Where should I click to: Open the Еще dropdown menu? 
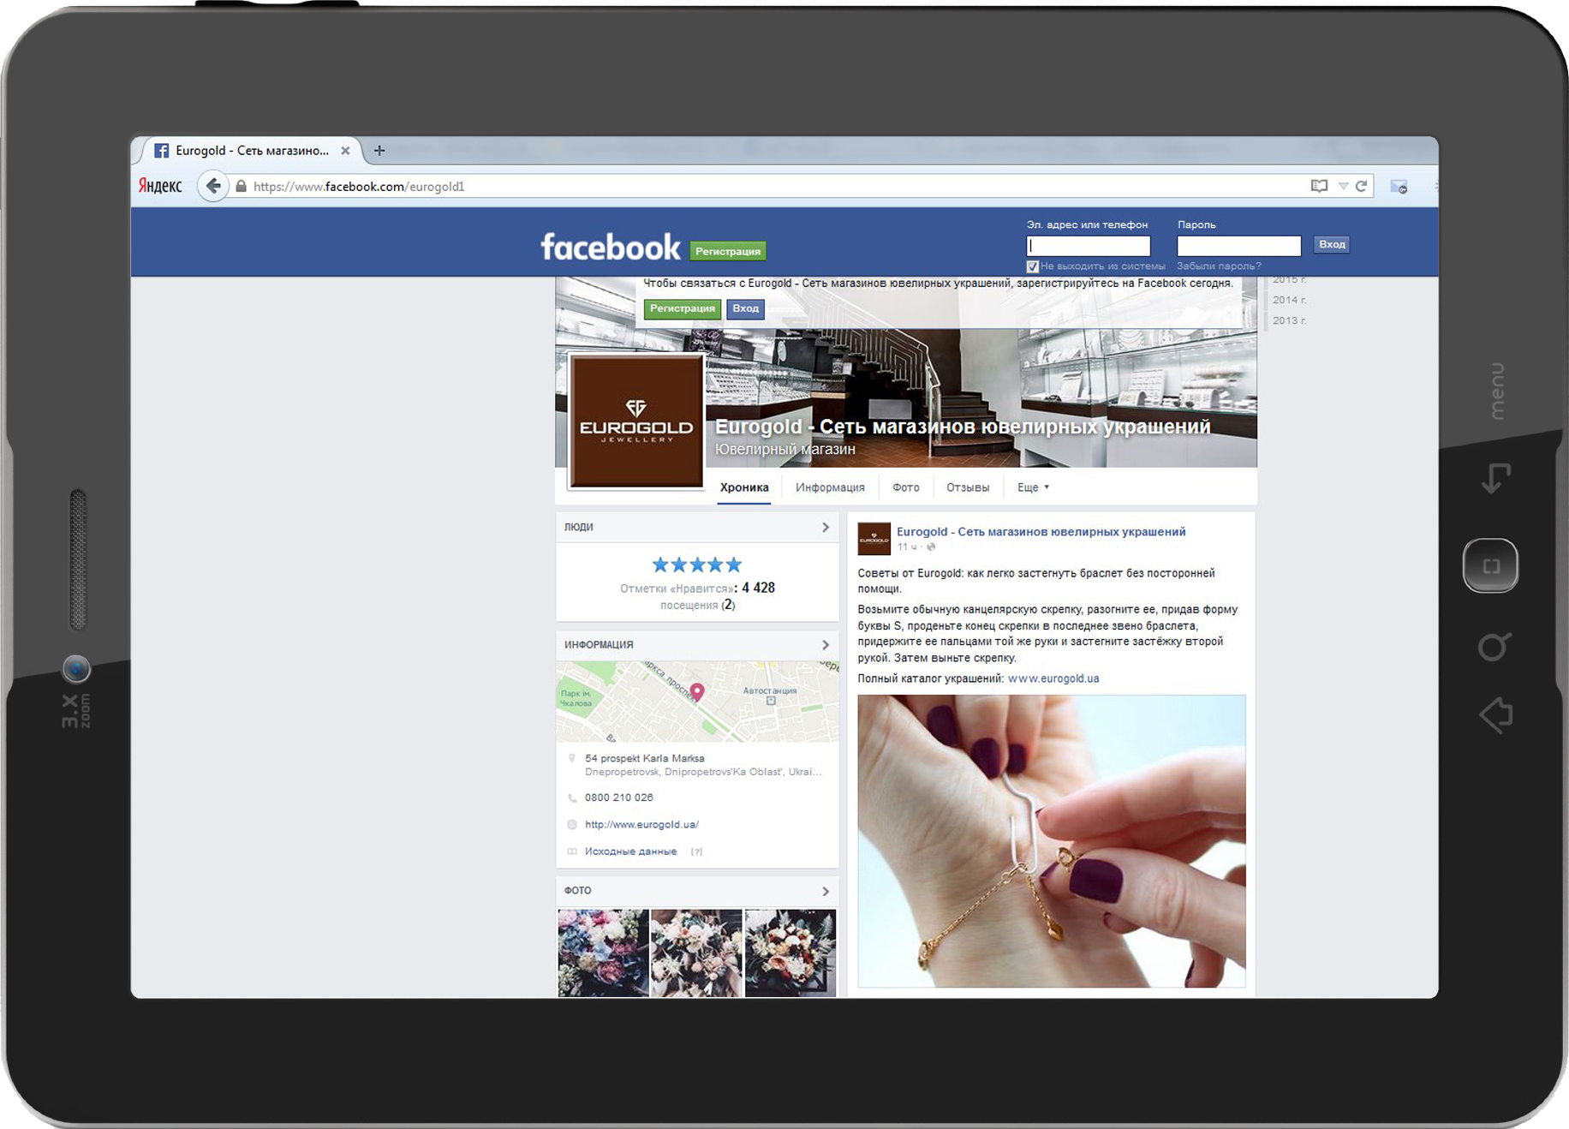point(1033,487)
